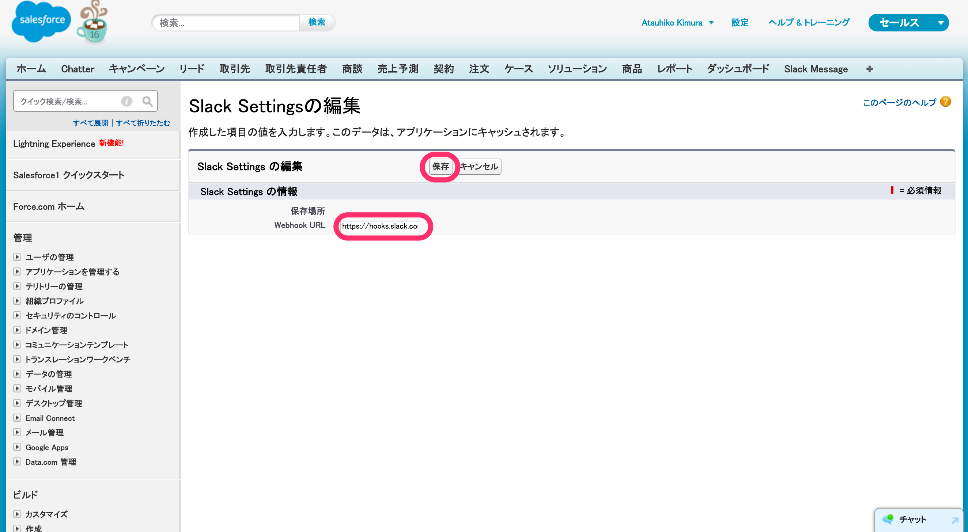The height and width of the screenshot is (532, 968).
Task: Open the 商談 tab
Action: pos(352,69)
